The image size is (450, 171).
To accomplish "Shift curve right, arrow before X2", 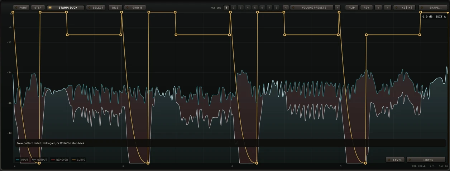I will point(388,8).
